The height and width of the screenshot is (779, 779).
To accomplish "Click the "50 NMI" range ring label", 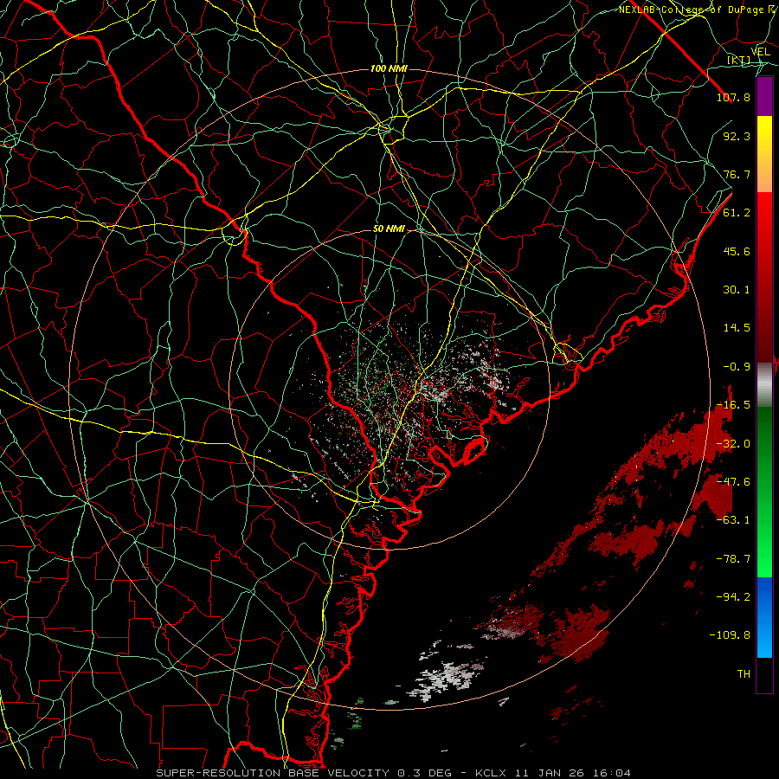I will [389, 229].
